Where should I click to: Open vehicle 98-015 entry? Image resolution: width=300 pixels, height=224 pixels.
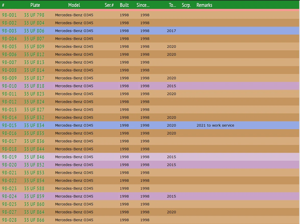click(x=9, y=125)
